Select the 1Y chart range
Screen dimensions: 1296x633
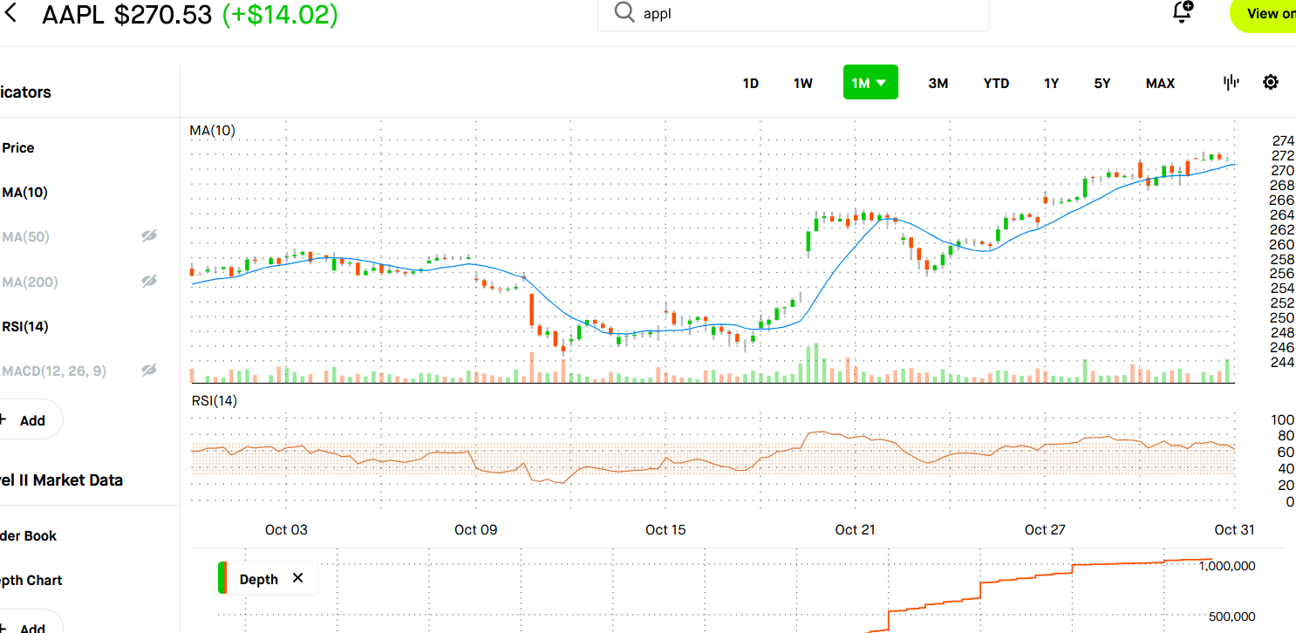pos(1051,83)
